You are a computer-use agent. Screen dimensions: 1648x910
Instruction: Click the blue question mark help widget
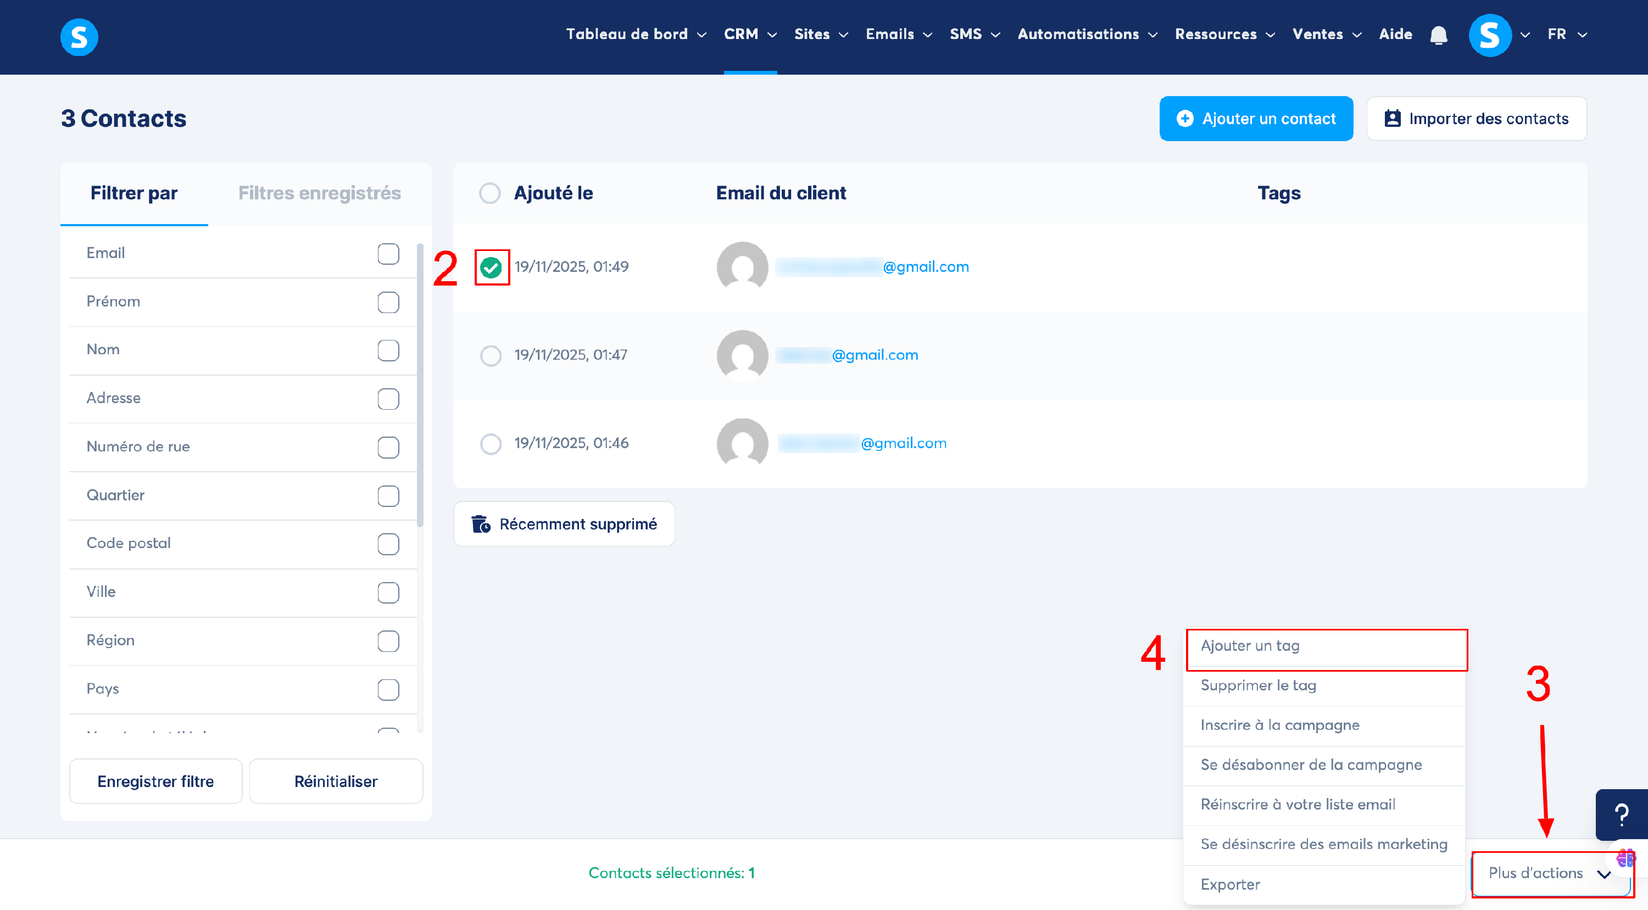tap(1621, 814)
